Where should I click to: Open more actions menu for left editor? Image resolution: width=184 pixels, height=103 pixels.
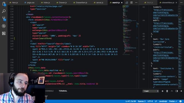[136, 3]
